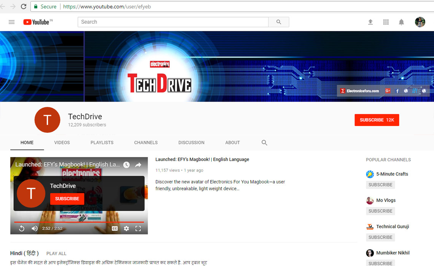Go to the DISCUSSION tab
Image resolution: width=434 pixels, height=266 pixels.
point(191,143)
